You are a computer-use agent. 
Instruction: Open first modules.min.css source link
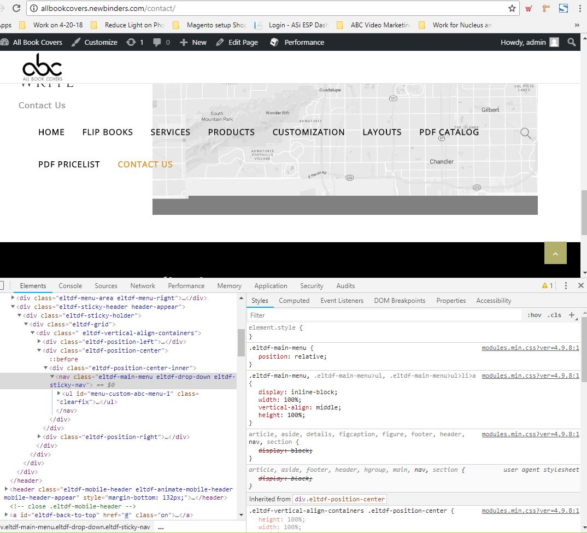point(530,348)
